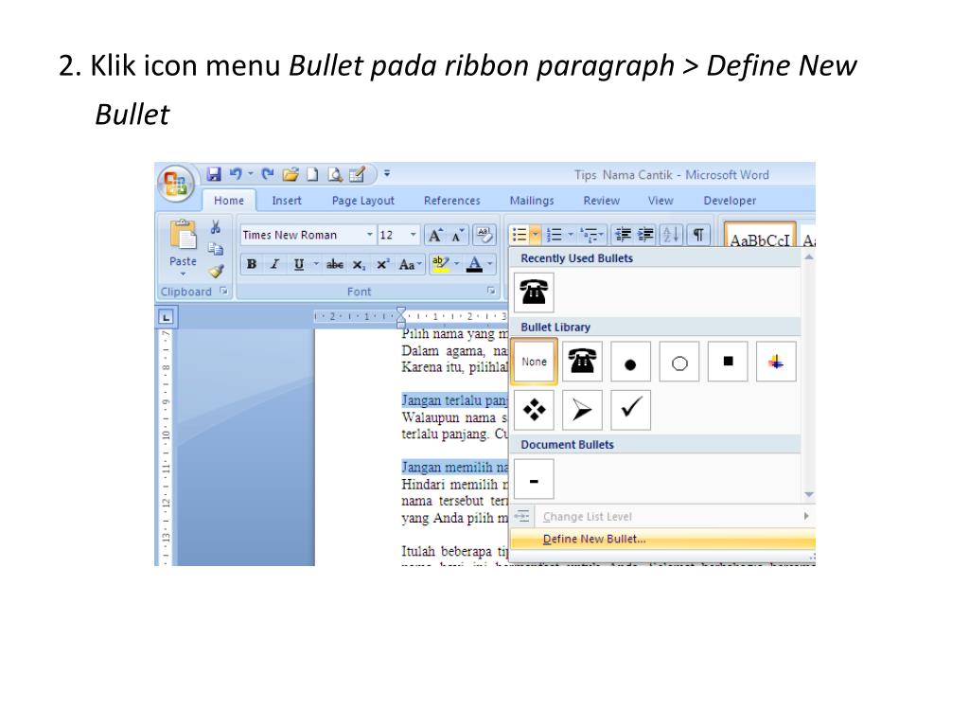Click the text highlight color icon
The image size is (969, 727).
click(x=440, y=265)
